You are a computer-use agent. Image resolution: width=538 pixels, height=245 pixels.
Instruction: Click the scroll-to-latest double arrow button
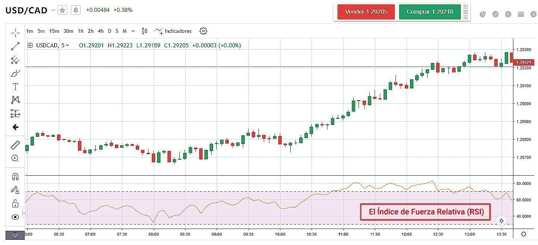(501, 221)
